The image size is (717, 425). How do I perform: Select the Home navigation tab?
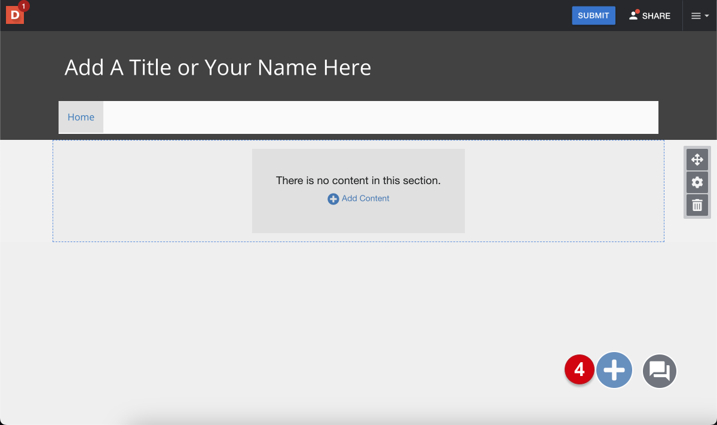coord(81,117)
